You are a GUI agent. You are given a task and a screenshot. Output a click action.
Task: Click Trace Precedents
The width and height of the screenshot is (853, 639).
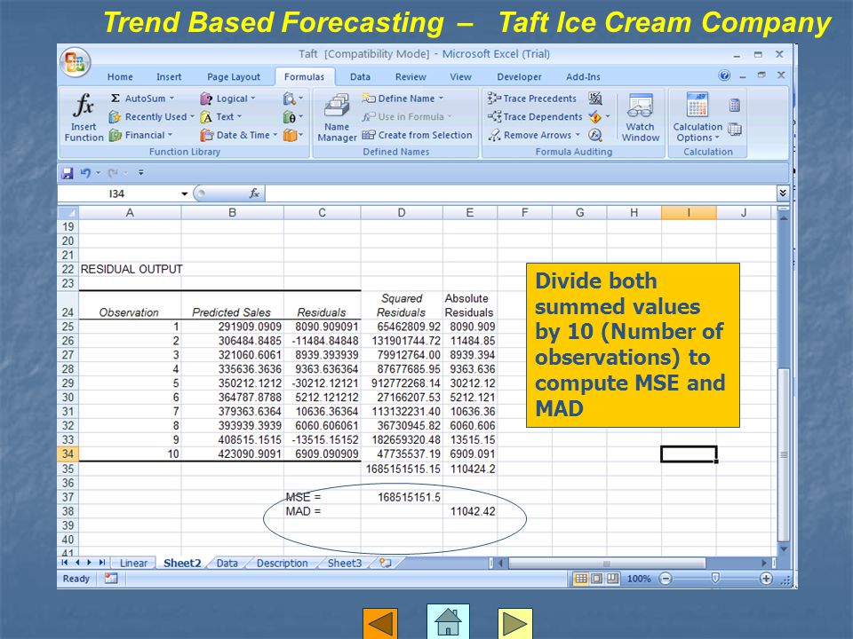point(532,99)
